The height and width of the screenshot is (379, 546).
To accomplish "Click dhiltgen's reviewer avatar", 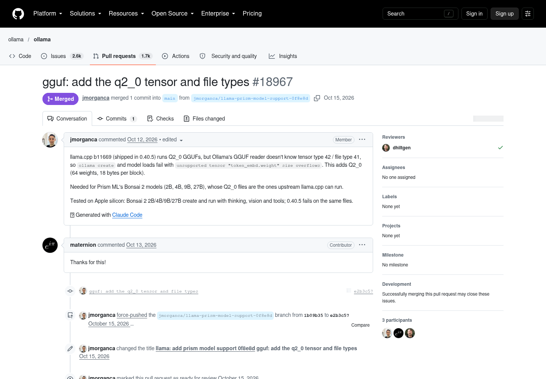I will (x=386, y=148).
